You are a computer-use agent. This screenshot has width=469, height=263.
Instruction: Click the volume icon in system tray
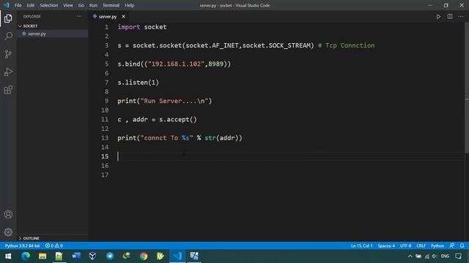point(435,256)
